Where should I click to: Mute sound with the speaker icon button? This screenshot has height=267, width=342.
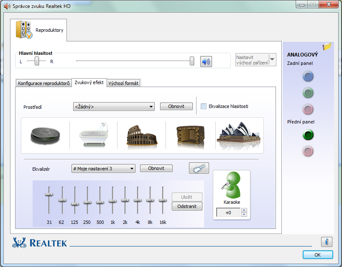pos(206,62)
